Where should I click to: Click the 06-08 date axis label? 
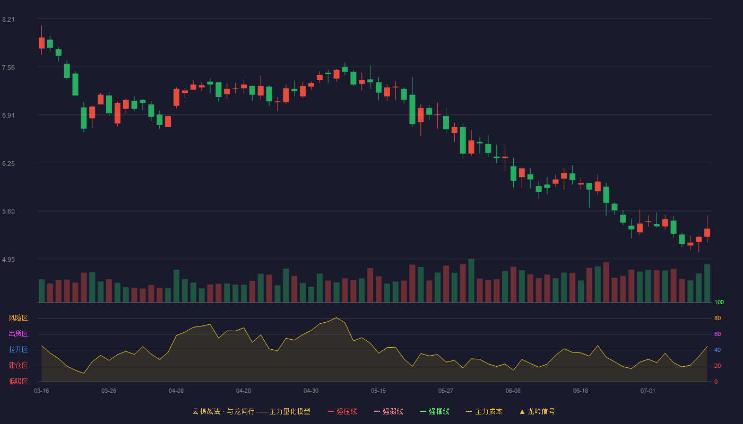pyautogui.click(x=513, y=391)
